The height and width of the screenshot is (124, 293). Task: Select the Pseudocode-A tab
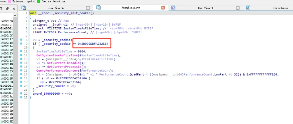[x=131, y=8]
